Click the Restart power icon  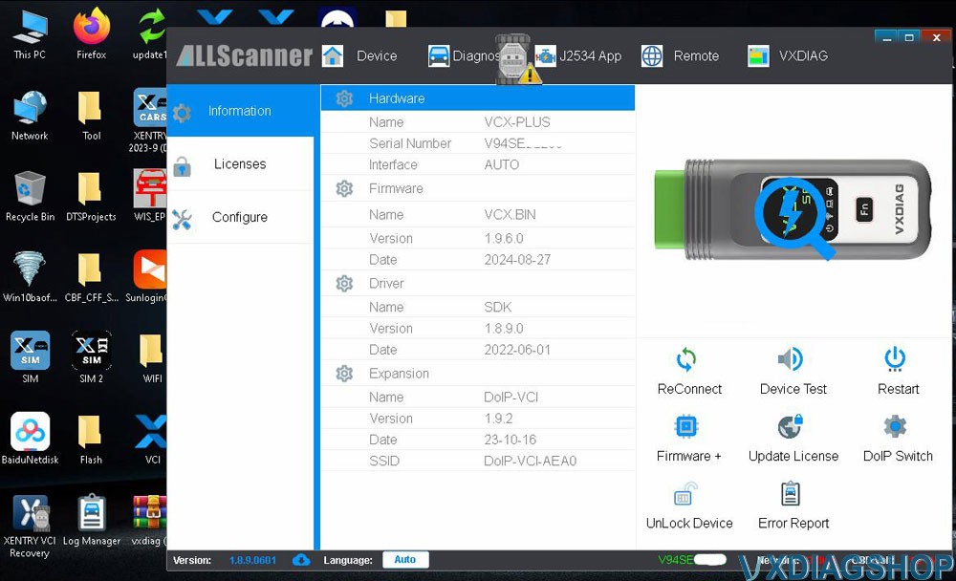pyautogui.click(x=895, y=358)
